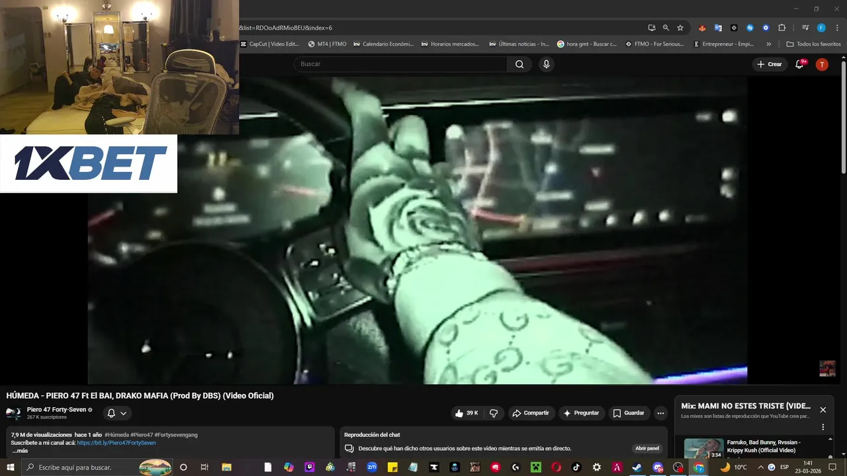Click the video watermark thumbnail in player corner
Screen dimensions: 847x476
827,368
